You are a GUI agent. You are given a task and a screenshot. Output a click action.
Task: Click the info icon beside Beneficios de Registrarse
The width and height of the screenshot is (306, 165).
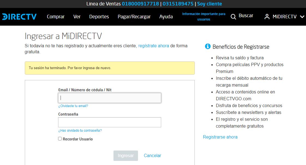click(208, 46)
